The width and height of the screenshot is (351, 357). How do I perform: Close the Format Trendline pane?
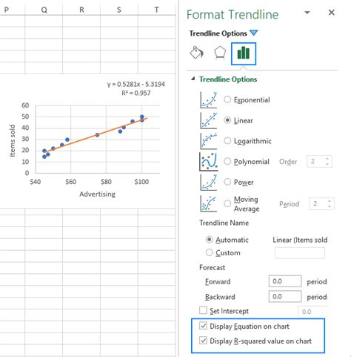click(332, 13)
